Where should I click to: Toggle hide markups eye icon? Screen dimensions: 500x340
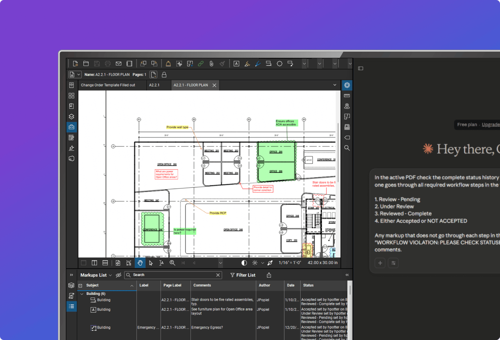(119, 275)
